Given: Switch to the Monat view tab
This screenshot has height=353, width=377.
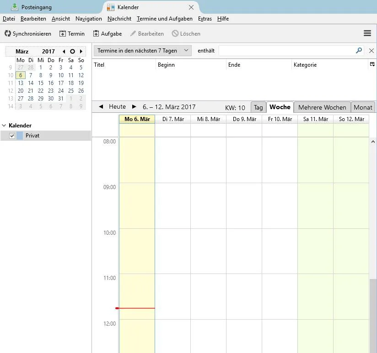Looking at the screenshot, I should (x=362, y=107).
